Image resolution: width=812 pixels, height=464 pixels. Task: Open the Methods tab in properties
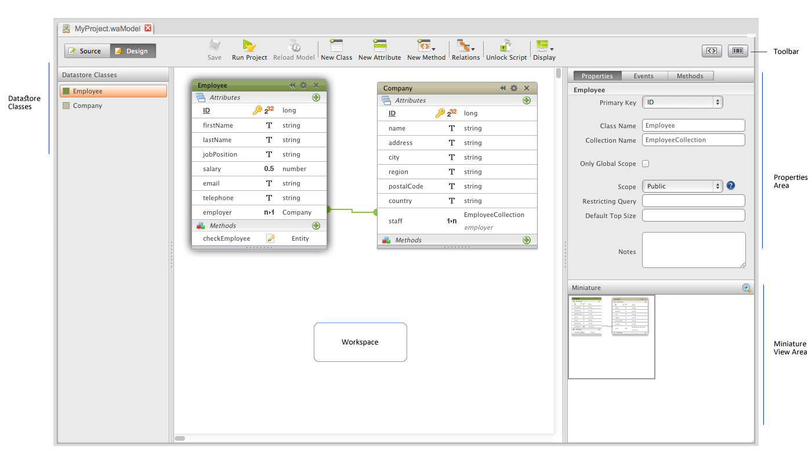pyautogui.click(x=690, y=76)
